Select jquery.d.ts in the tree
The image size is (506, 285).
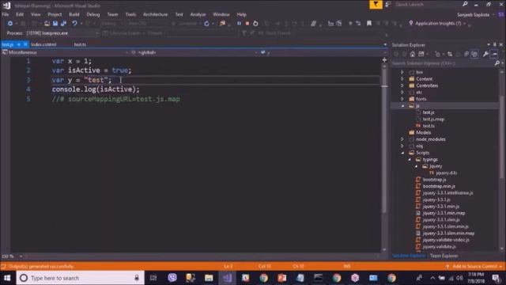[446, 173]
